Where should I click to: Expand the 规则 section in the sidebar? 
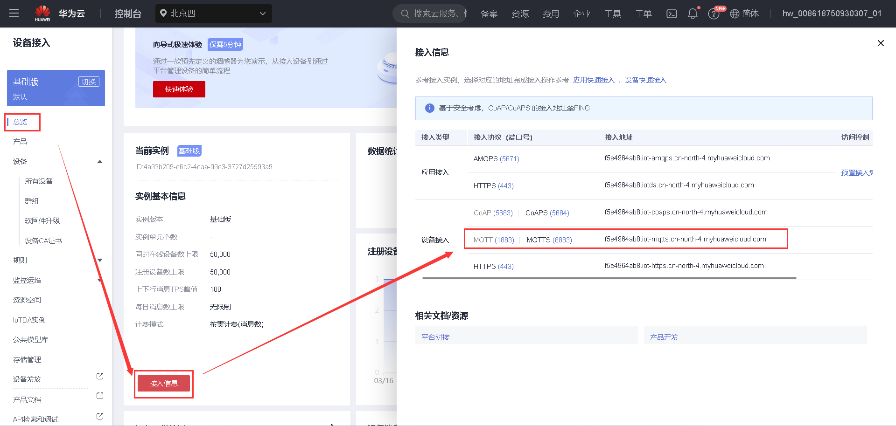point(99,260)
